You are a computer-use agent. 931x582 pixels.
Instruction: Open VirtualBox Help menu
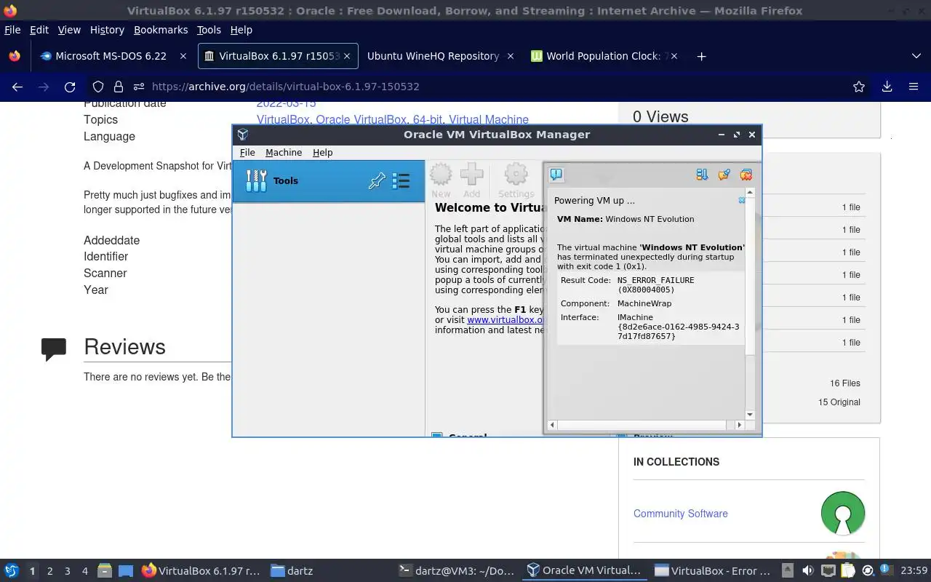[322, 152]
